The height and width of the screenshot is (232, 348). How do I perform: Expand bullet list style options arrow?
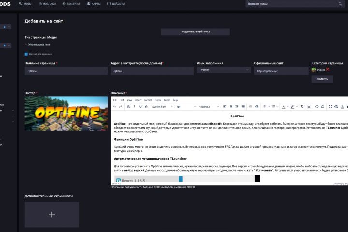click(x=277, y=107)
